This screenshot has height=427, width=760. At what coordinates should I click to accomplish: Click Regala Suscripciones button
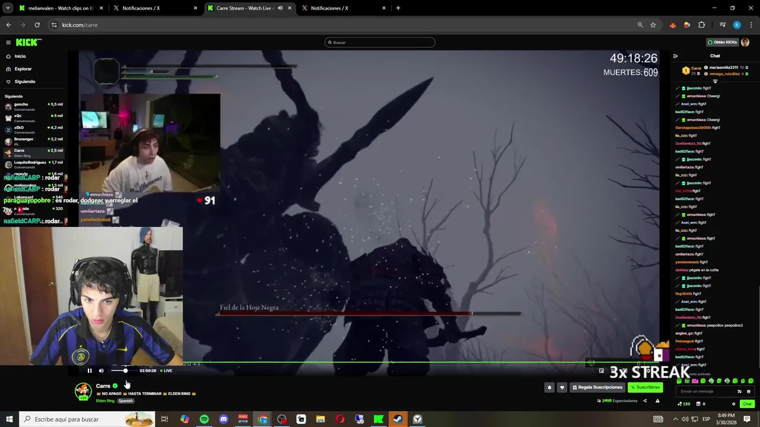[x=597, y=387]
